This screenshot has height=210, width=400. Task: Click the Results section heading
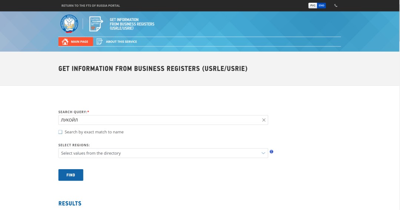tap(70, 203)
